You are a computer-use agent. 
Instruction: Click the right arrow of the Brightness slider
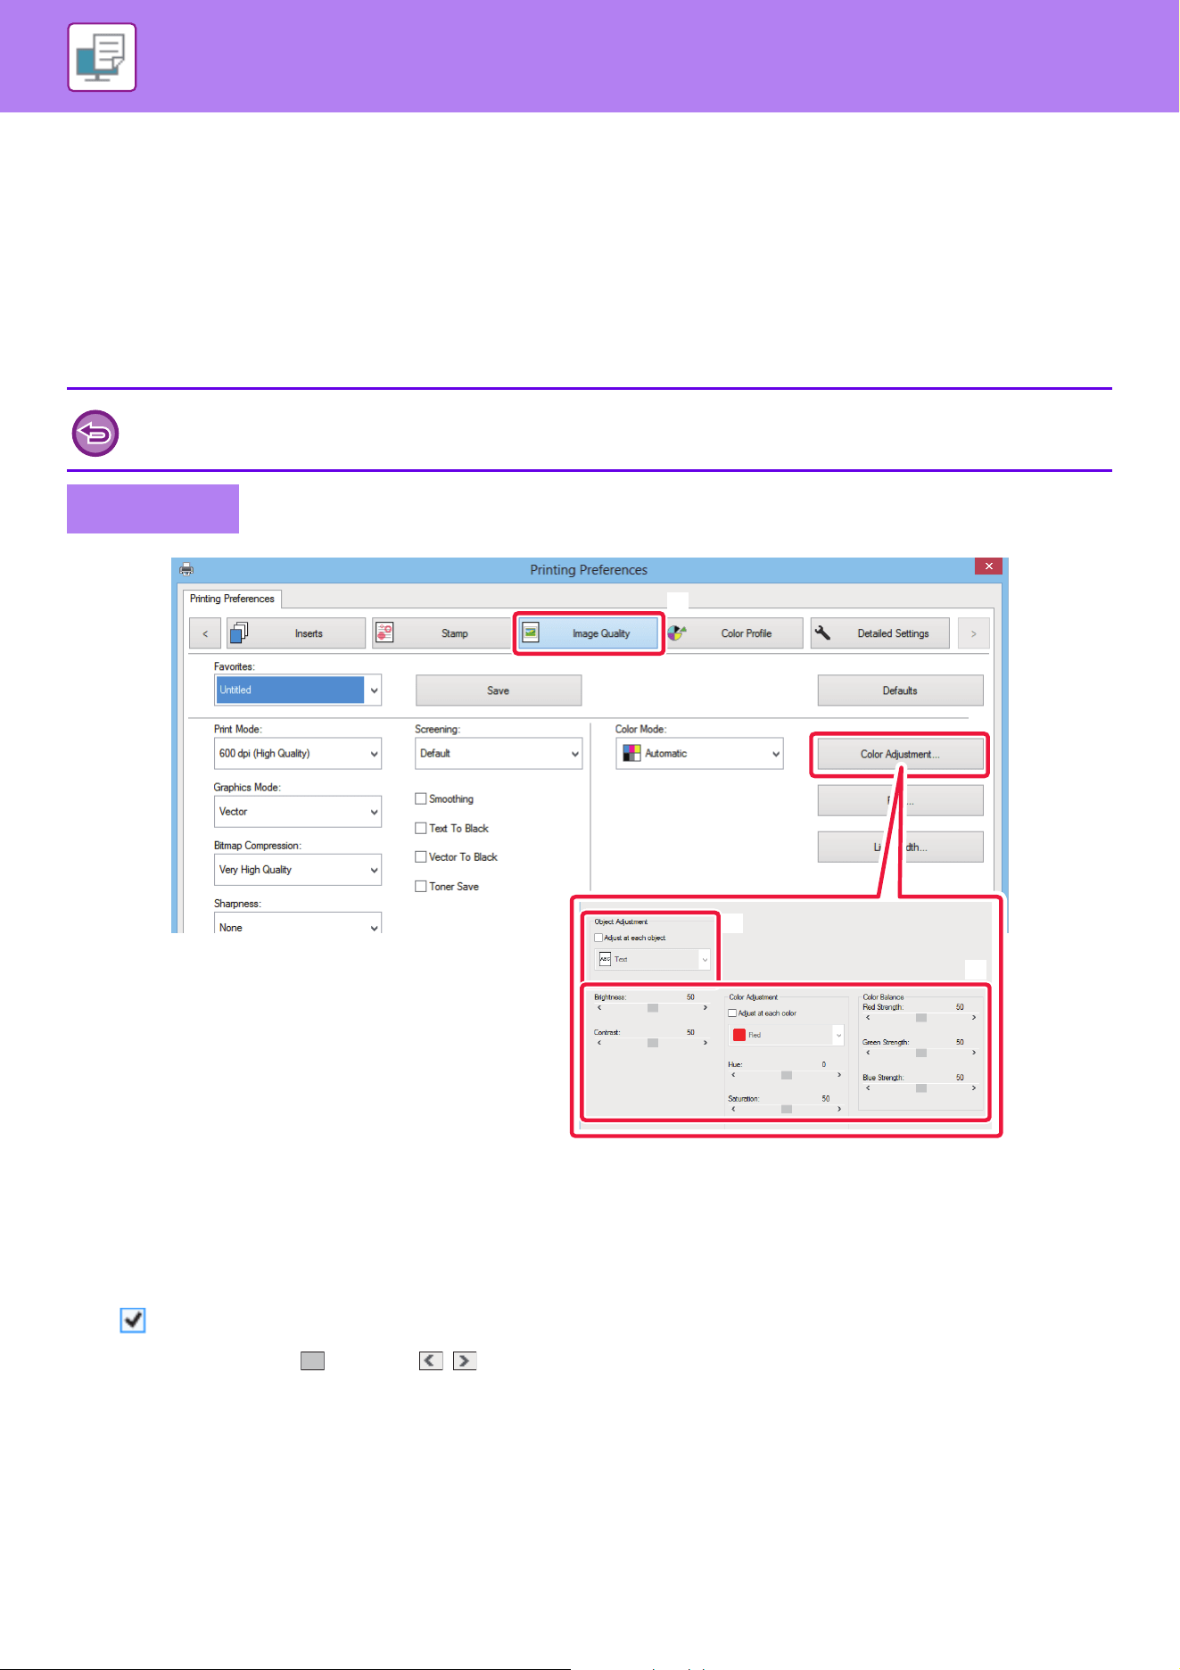tap(706, 1007)
